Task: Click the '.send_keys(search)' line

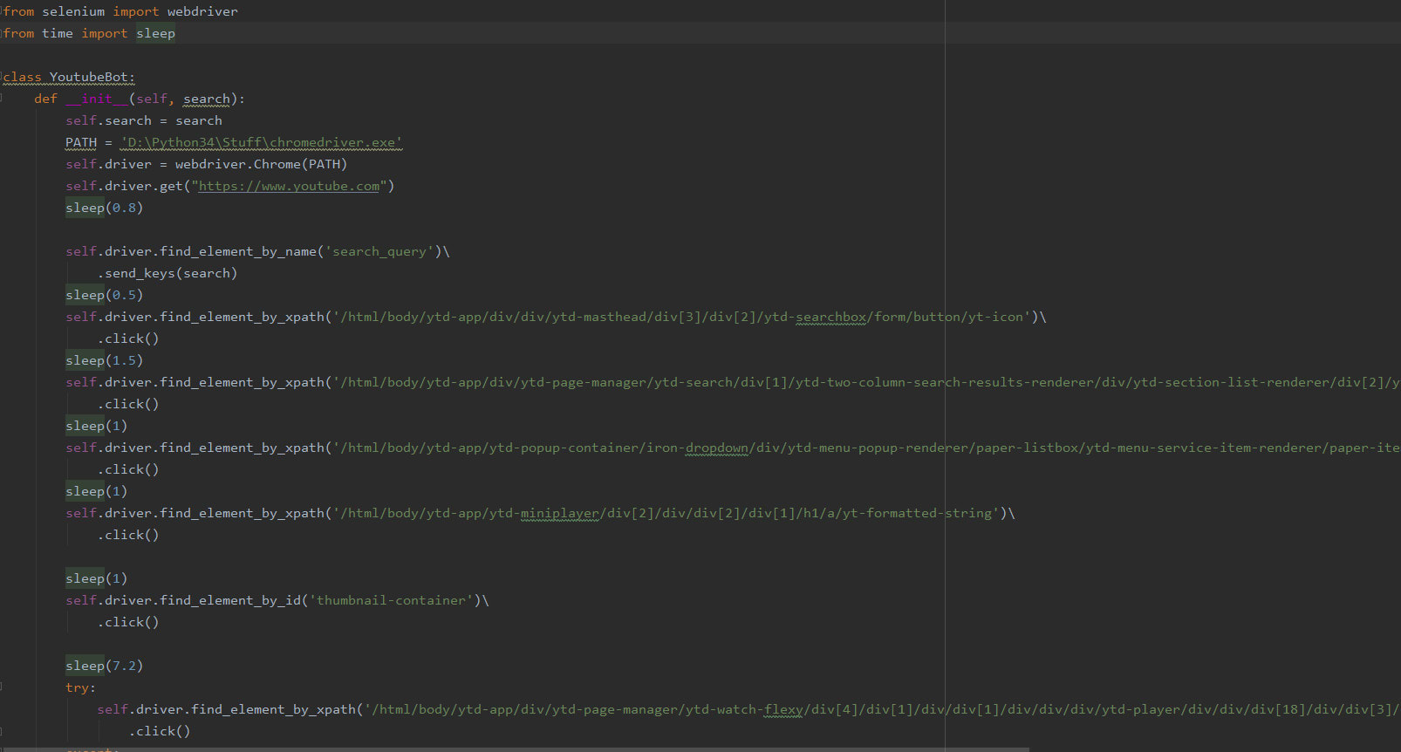Action: (x=167, y=273)
